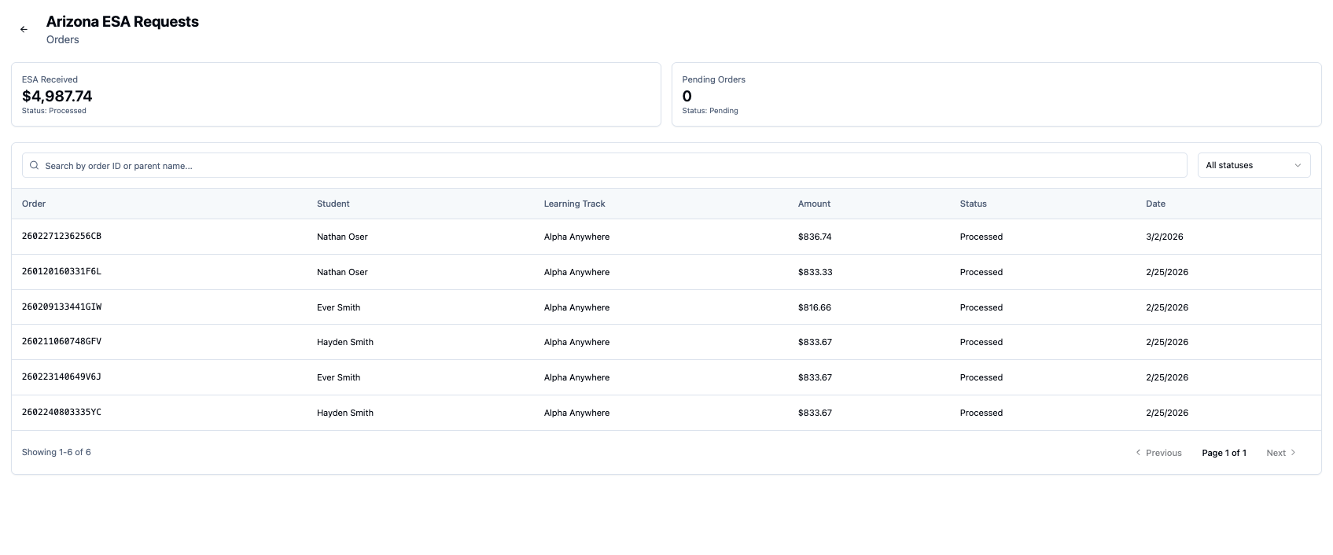Click the Next page chevron
Viewport: 1333px width, 555px height.
(x=1293, y=453)
